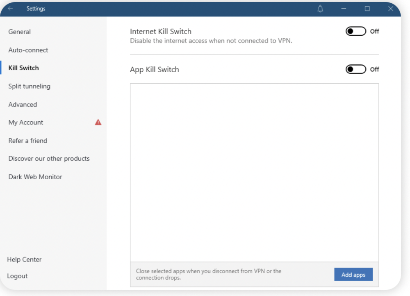Image resolution: width=410 pixels, height=296 pixels.
Task: Select Kill Switch in the sidebar
Action: click(x=24, y=68)
